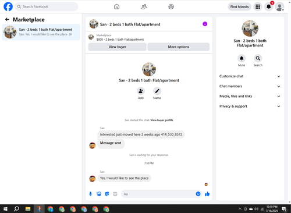Viewport: 291px width, 213px height.
Task: Attach a photo with the image icon
Action: [x=99, y=194]
